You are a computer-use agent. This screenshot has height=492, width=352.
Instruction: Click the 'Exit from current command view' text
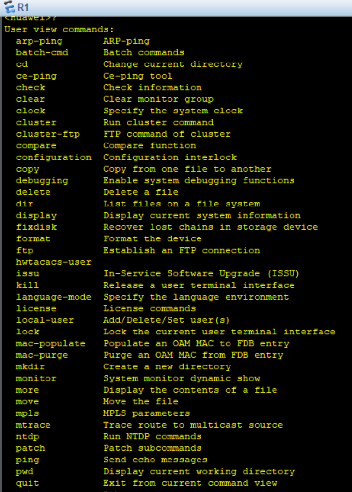pos(190,483)
